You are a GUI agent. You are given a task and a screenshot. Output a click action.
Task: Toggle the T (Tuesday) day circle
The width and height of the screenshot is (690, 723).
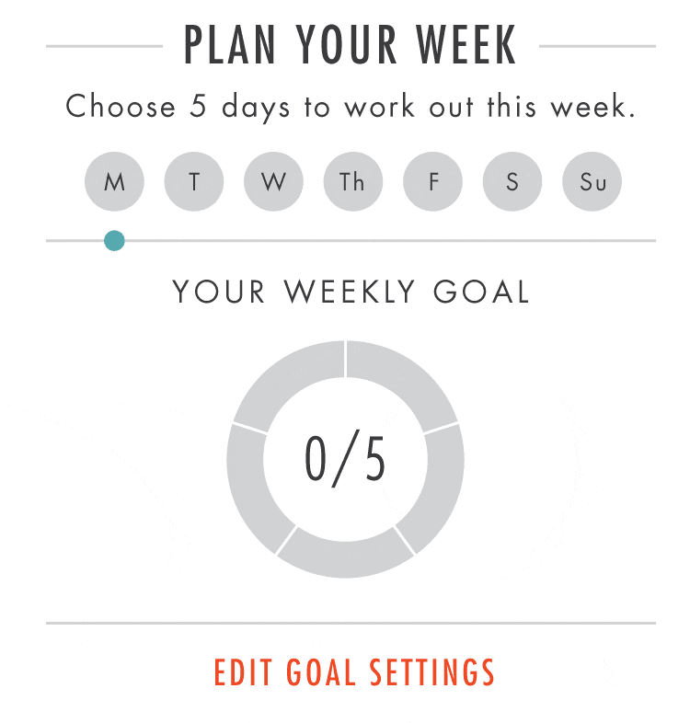point(194,181)
